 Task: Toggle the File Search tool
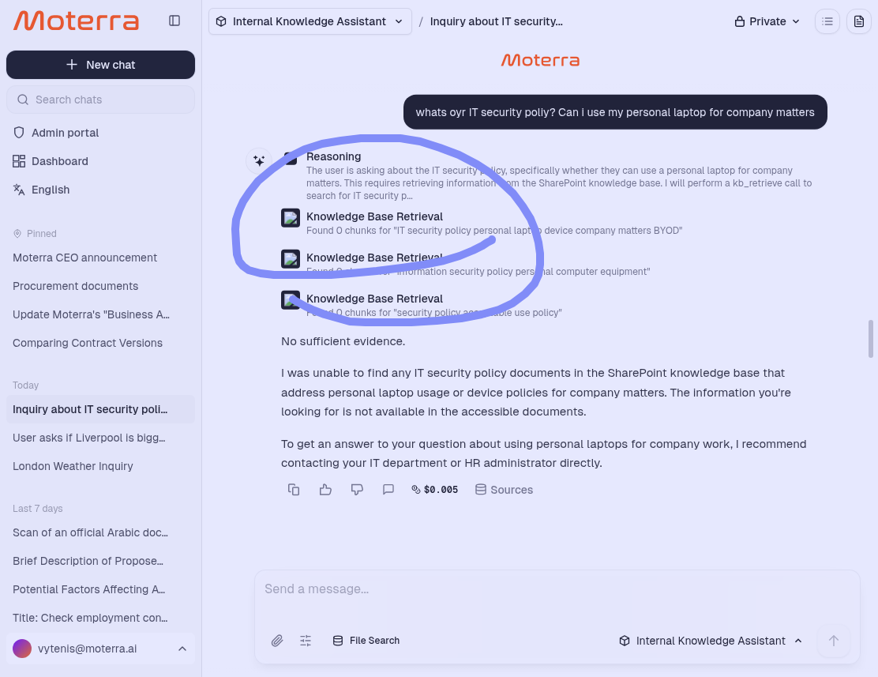pyautogui.click(x=366, y=641)
